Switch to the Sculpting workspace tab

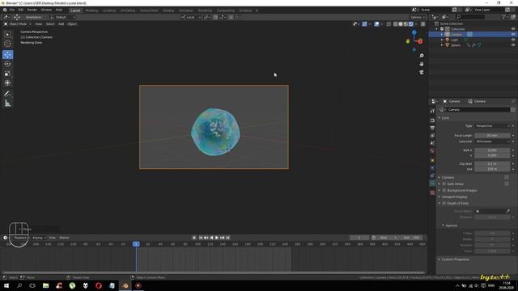(x=109, y=11)
